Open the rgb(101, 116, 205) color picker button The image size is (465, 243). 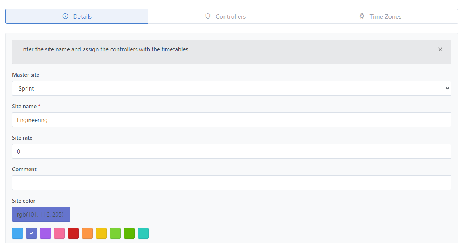coord(41,214)
